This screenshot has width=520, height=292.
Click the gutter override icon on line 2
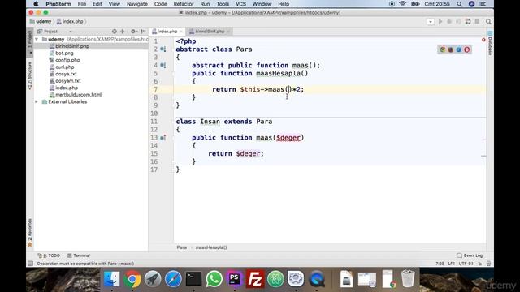pos(162,49)
